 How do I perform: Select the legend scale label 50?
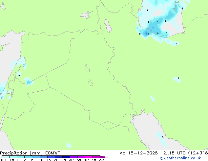pos(101,160)
